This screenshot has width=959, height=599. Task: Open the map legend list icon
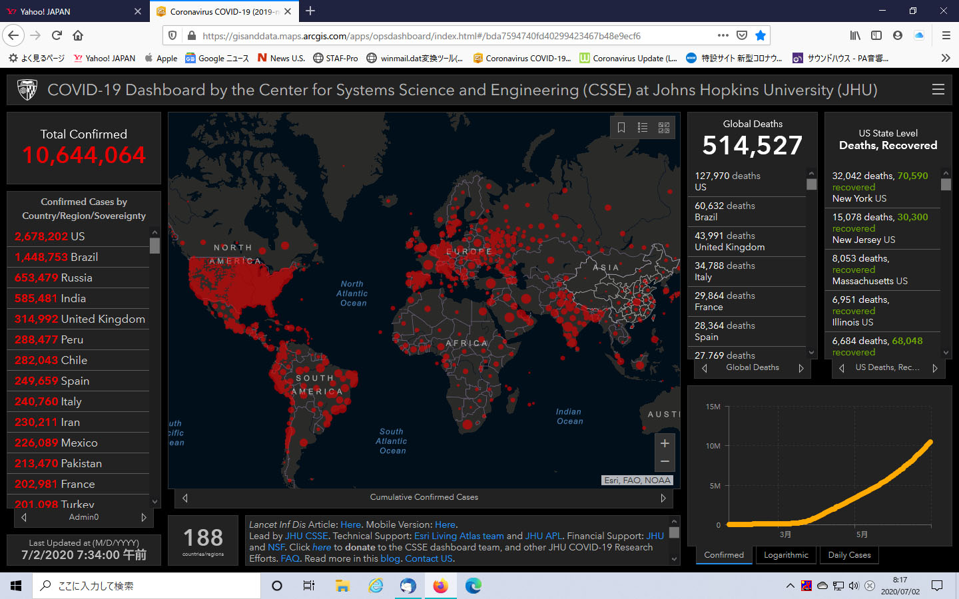point(643,128)
